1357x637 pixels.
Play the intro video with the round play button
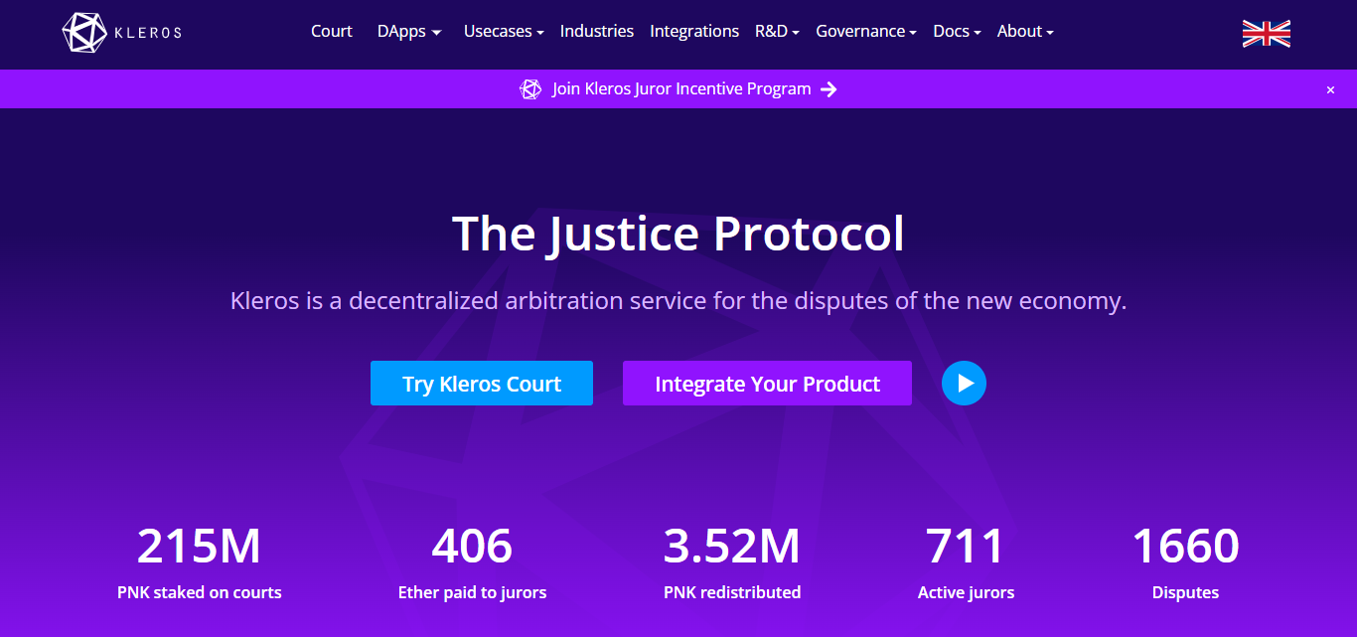tap(964, 384)
